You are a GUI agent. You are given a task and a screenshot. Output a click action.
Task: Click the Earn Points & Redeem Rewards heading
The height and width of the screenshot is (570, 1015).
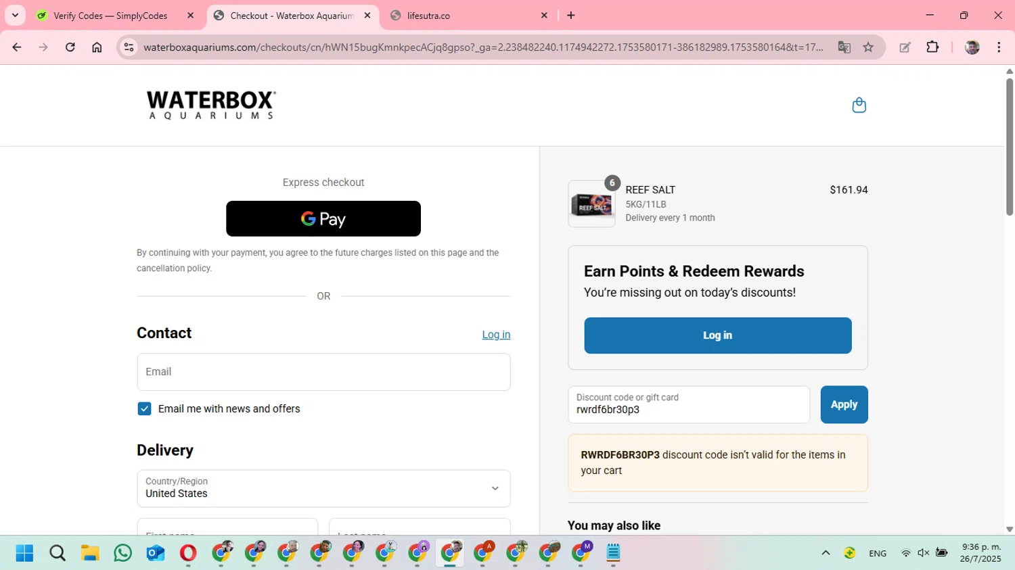[x=694, y=271]
